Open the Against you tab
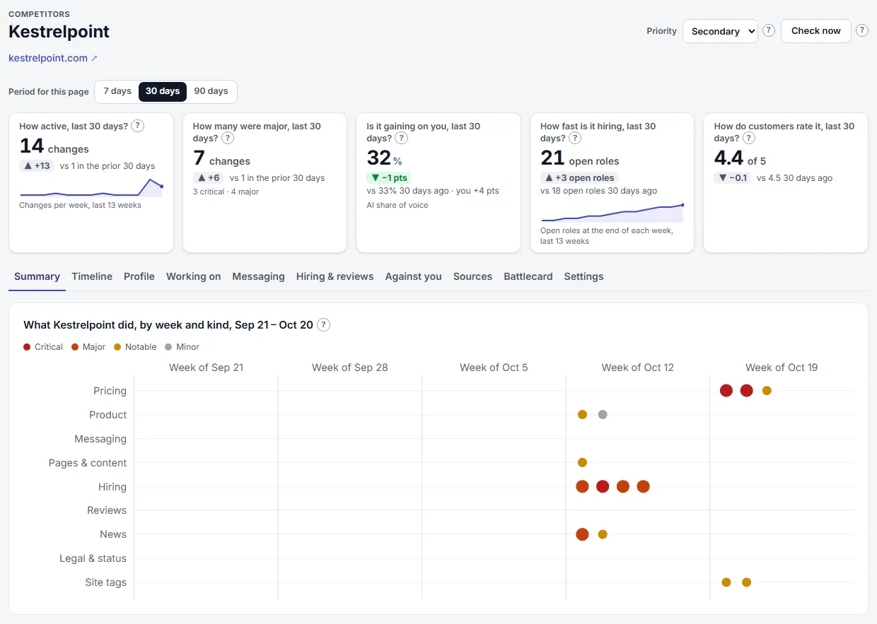 (x=414, y=276)
